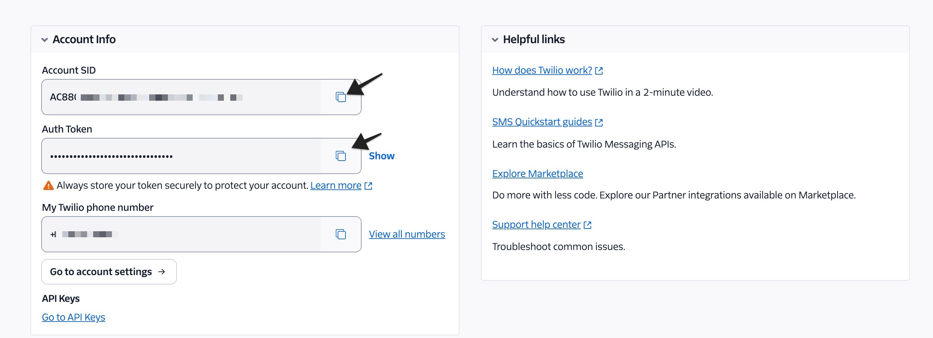Click text 'Troubleshoot common issues.'
The image size is (933, 338).
(559, 246)
